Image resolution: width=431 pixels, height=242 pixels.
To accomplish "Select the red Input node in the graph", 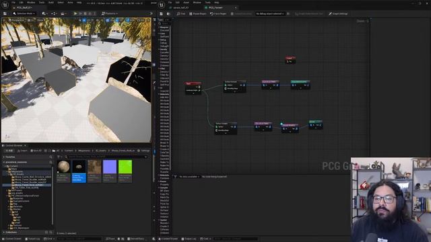I will 193,88.
